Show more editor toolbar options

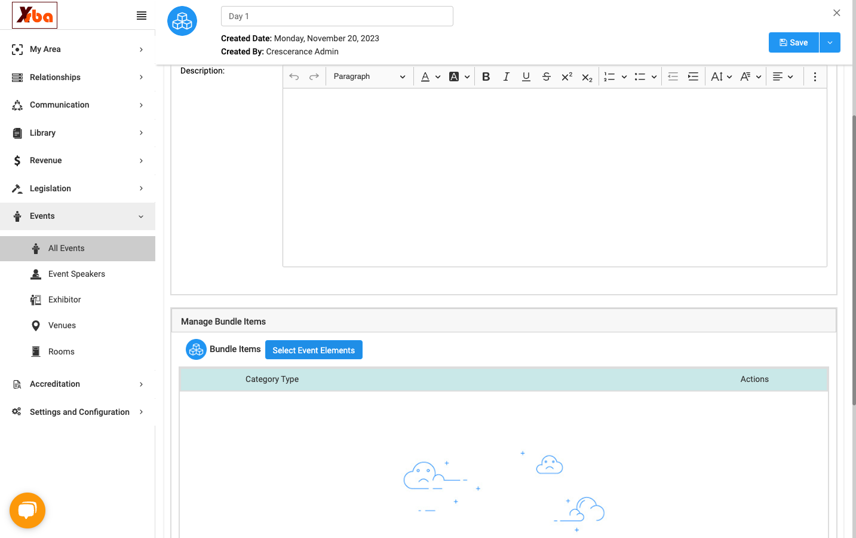pyautogui.click(x=815, y=77)
